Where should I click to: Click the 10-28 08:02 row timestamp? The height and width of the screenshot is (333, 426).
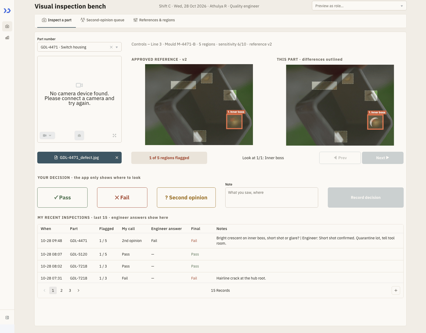[51, 266]
